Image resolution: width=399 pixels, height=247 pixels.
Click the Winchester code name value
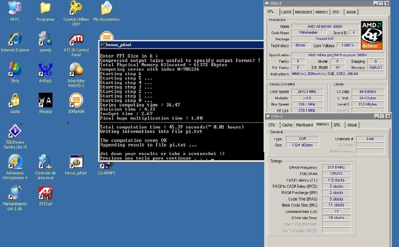[309, 32]
